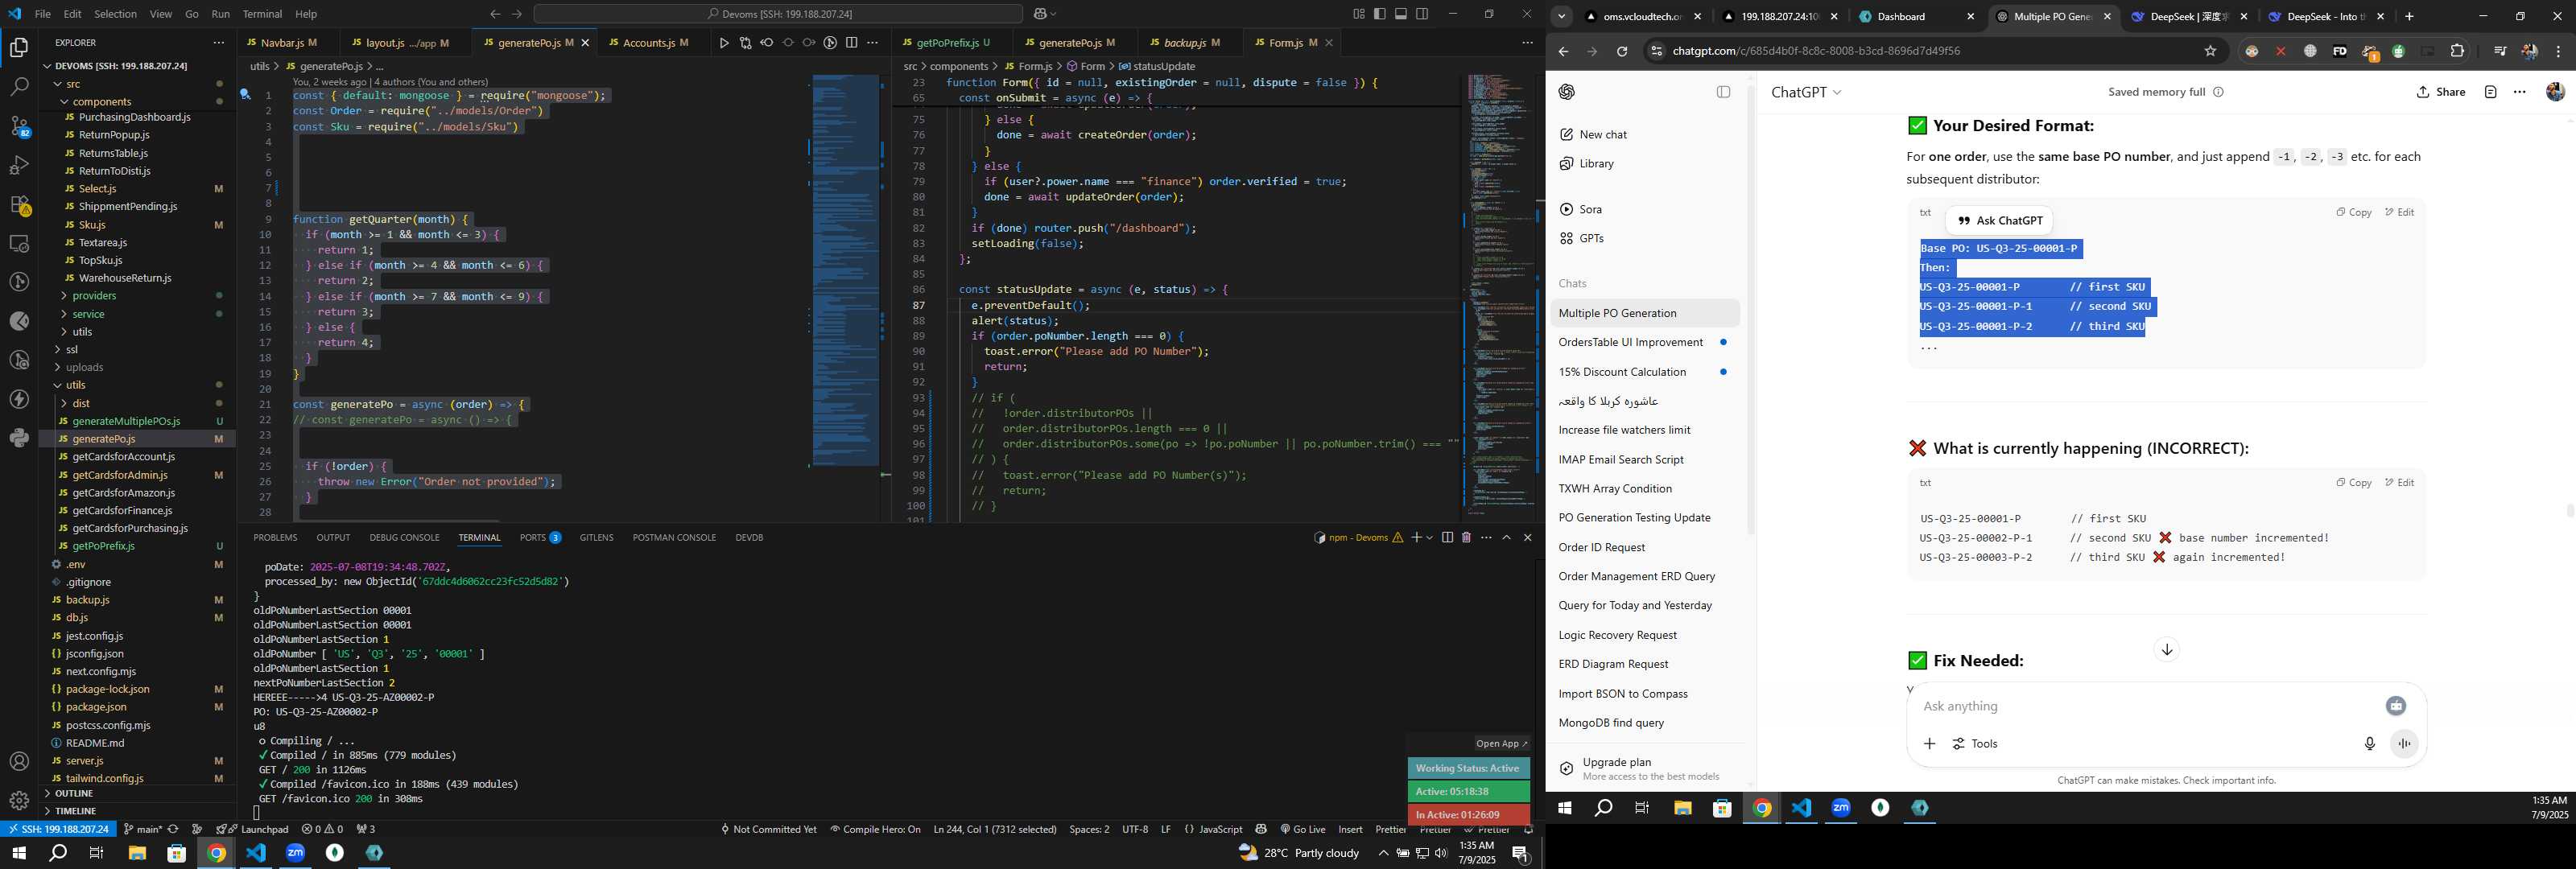2576x869 pixels.
Task: Click Open App button above working status
Action: [x=1501, y=744]
